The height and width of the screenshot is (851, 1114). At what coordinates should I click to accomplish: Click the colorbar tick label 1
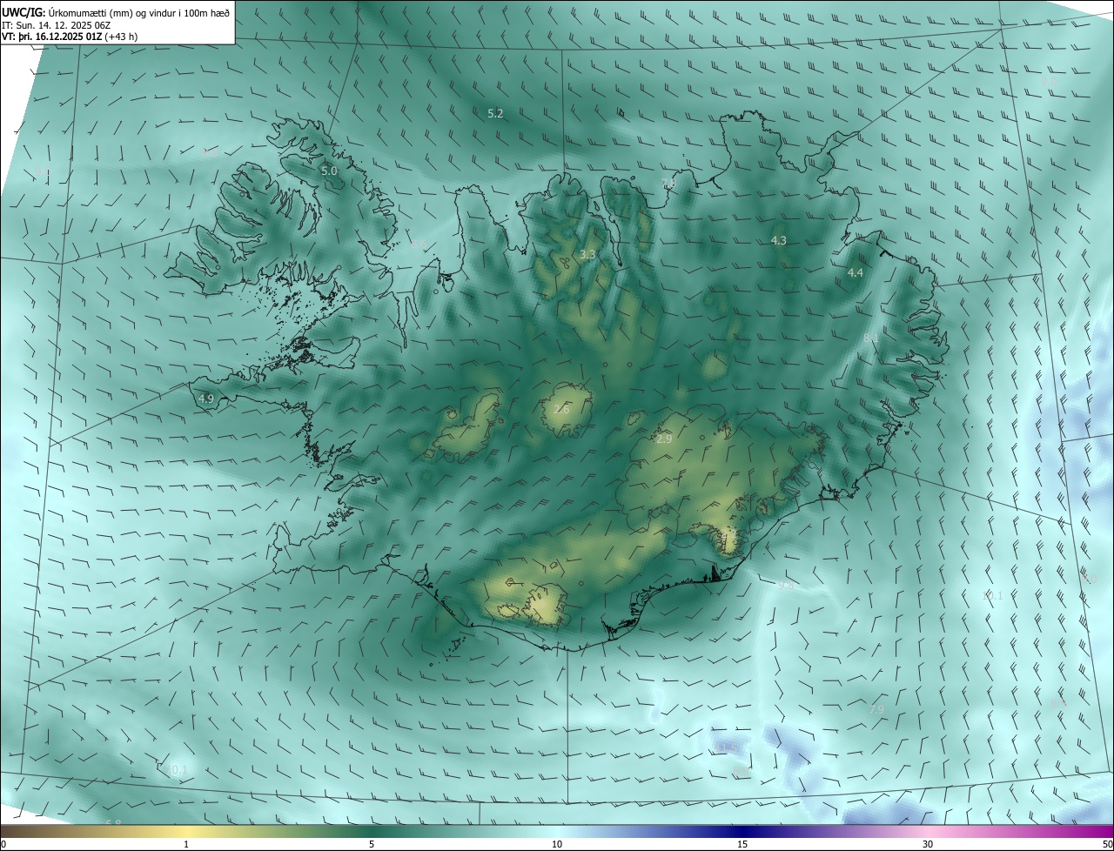coord(186,845)
